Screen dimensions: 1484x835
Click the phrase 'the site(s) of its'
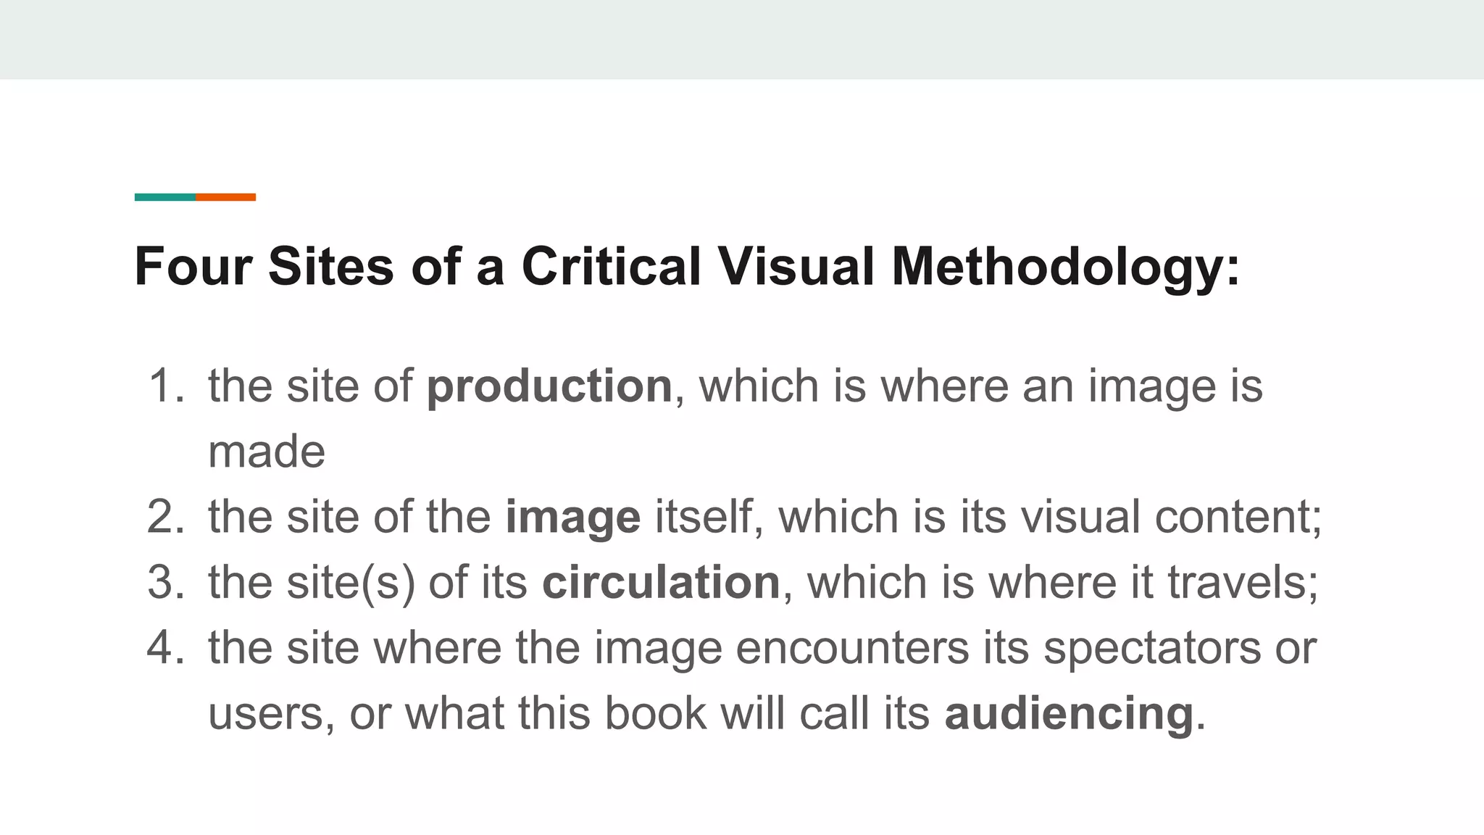[368, 582]
